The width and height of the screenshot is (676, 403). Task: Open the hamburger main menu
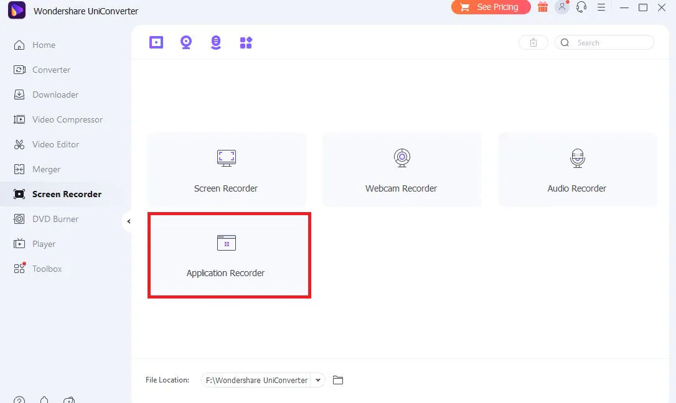601,7
